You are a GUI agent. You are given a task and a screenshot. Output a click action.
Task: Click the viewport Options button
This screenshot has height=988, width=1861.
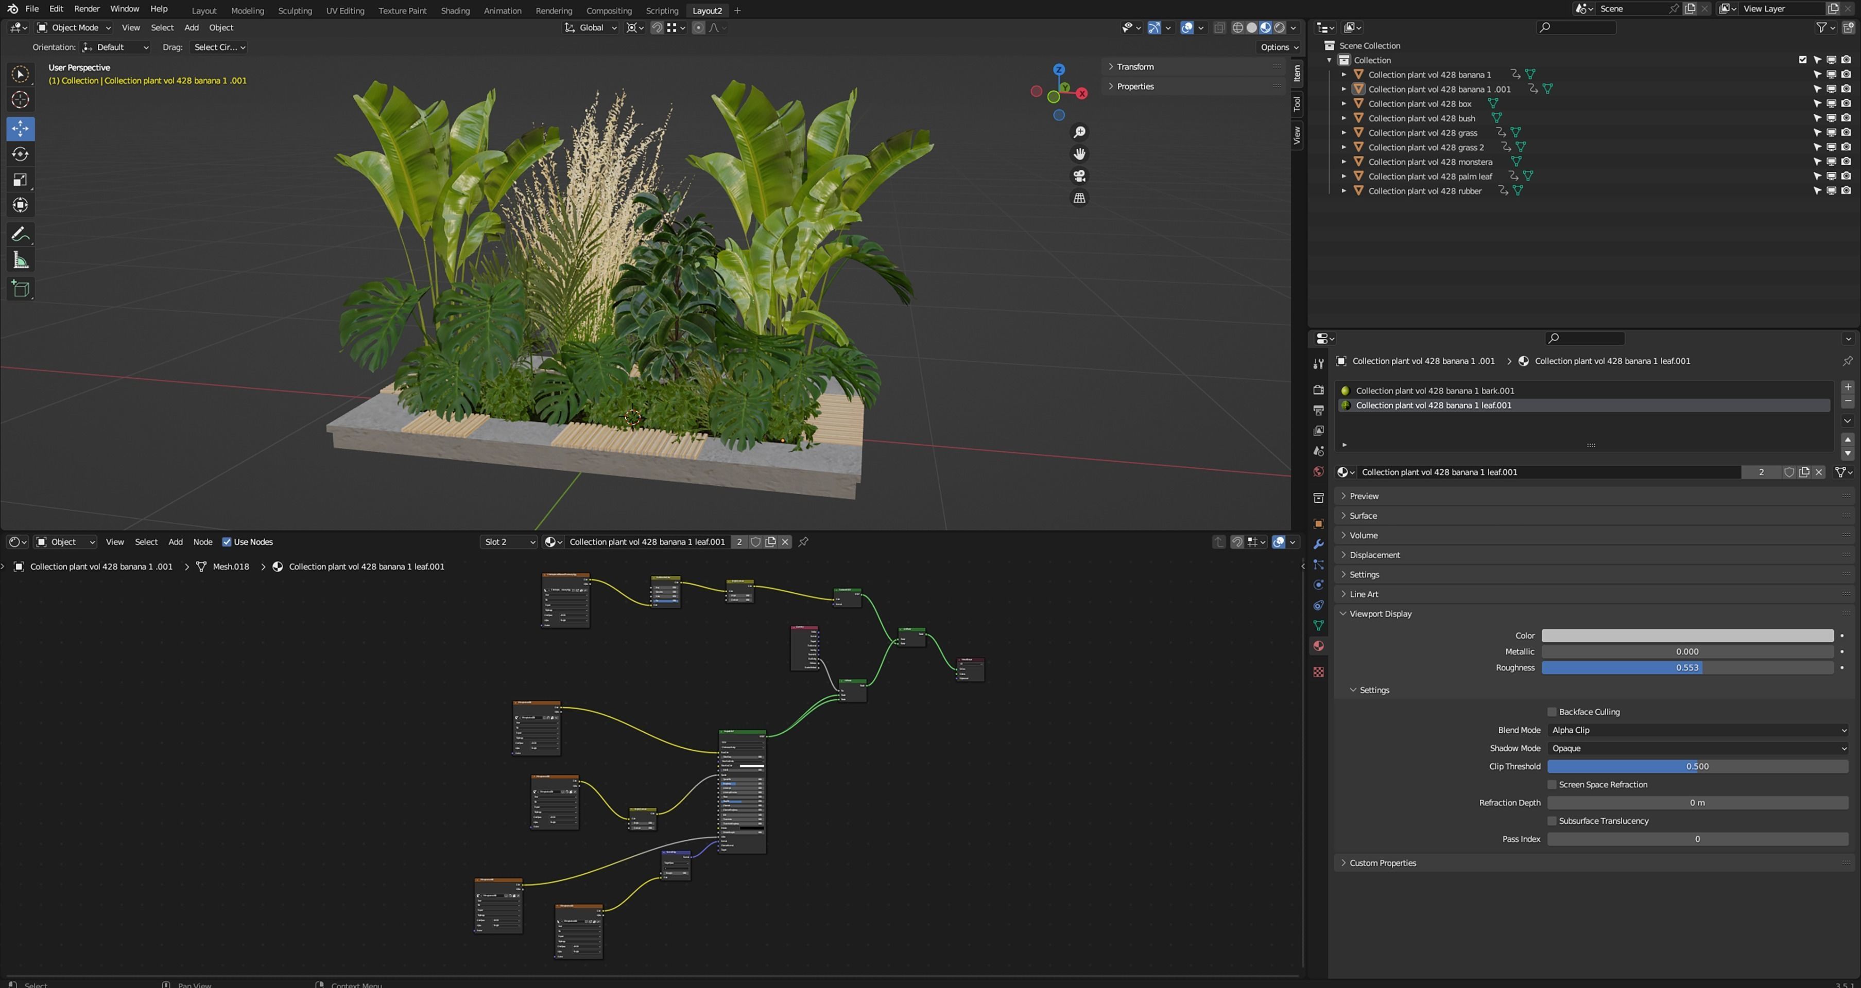tap(1279, 47)
